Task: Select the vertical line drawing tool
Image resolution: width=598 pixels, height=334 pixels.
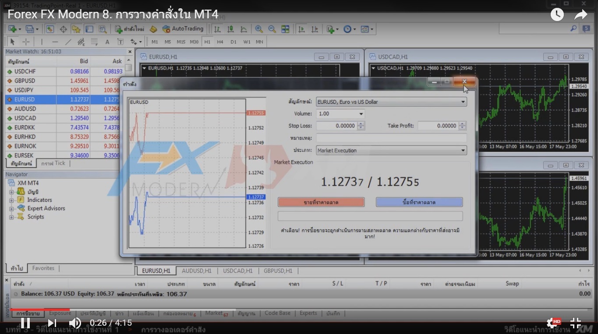Action: 42,42
